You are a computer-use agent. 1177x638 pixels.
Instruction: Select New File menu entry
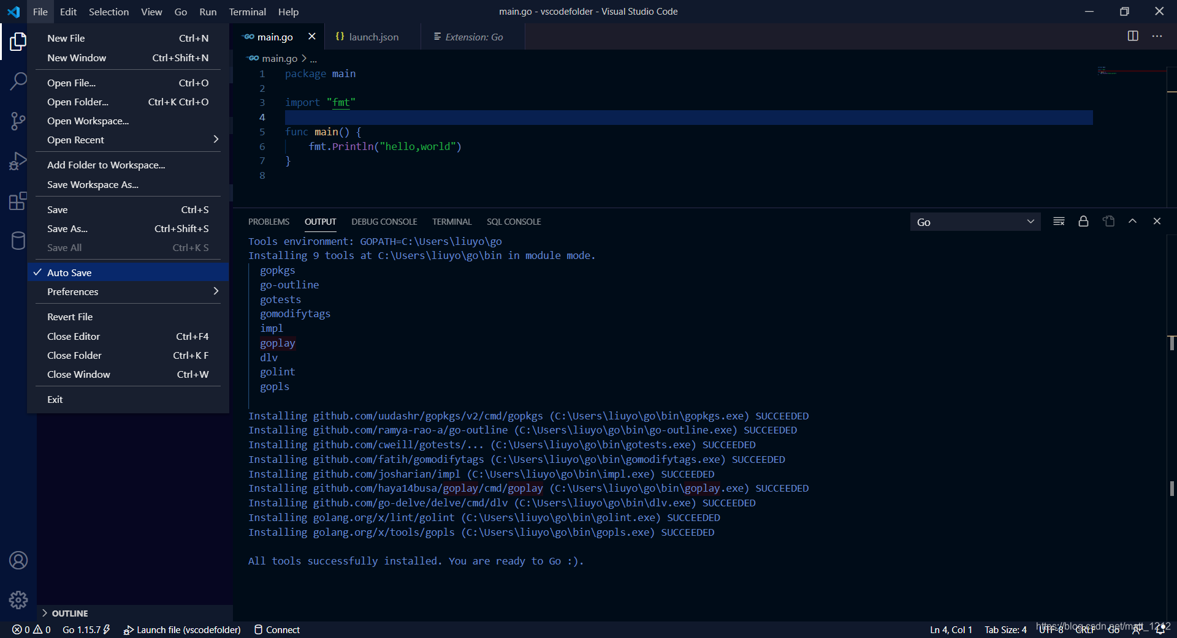pos(128,38)
